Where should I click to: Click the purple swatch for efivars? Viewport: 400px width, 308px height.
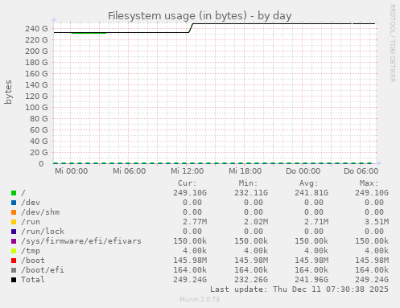tap(14, 241)
